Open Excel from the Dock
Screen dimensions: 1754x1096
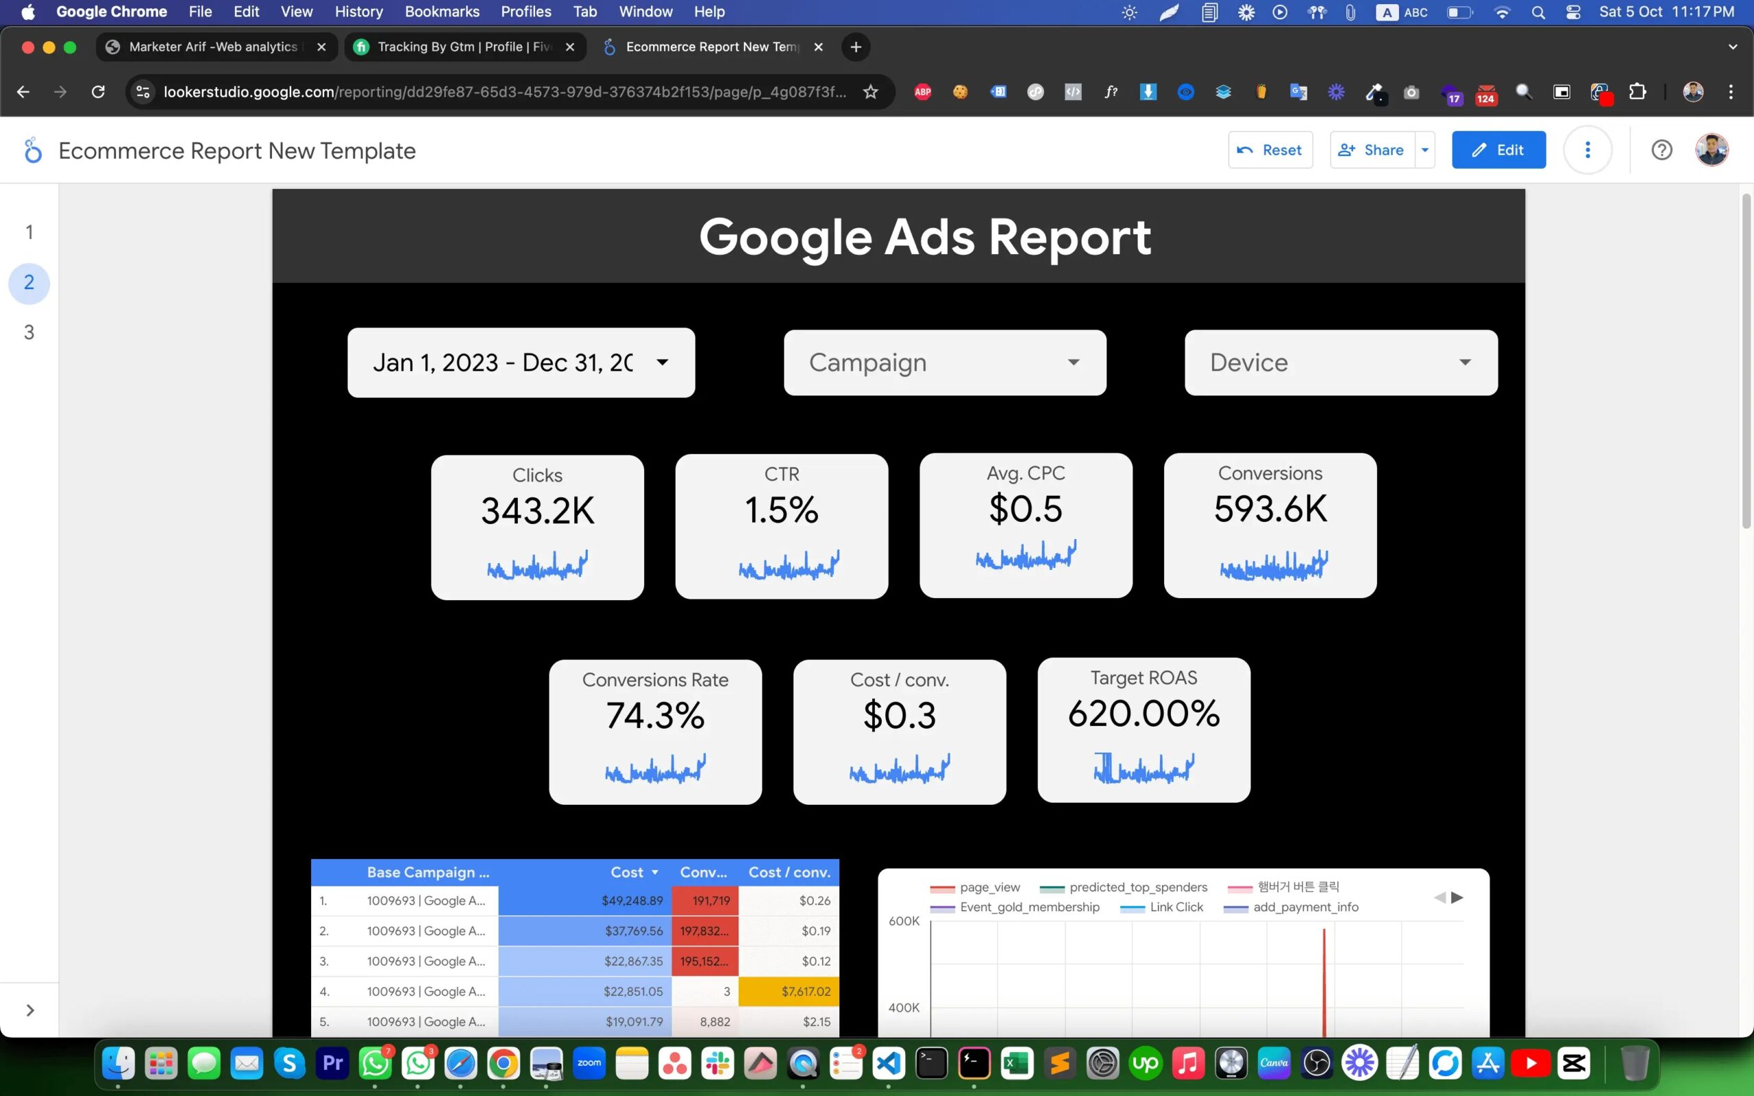click(1017, 1063)
